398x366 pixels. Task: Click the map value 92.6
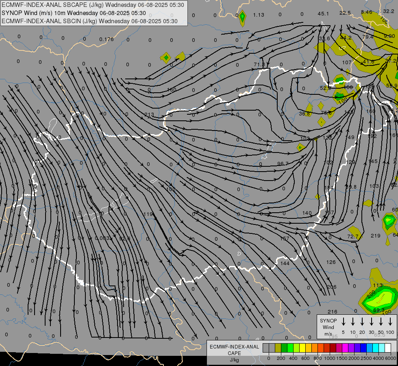(125, 238)
